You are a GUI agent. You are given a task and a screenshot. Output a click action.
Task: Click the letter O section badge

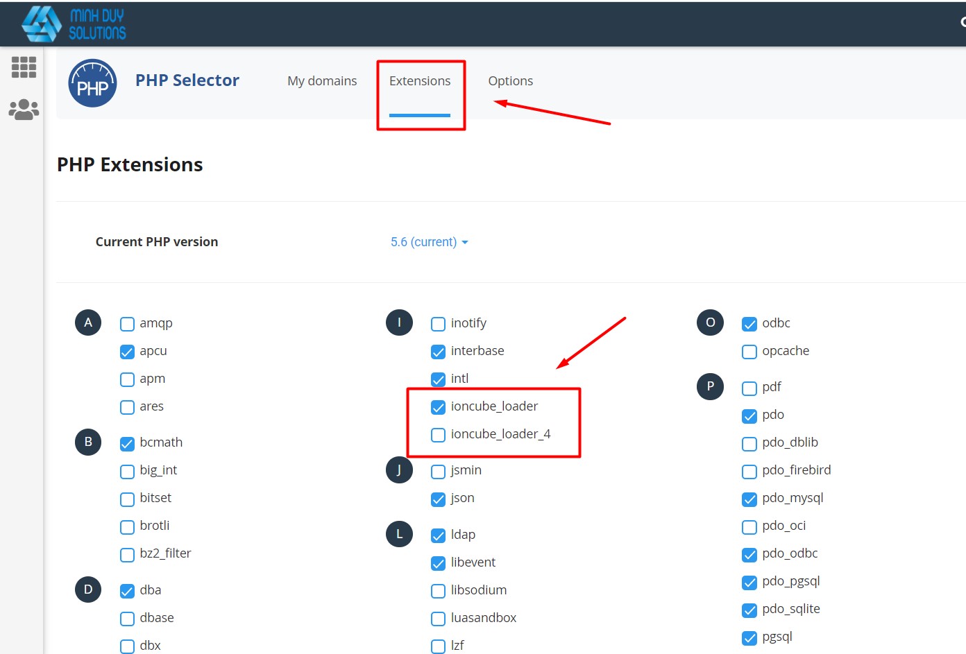point(709,322)
